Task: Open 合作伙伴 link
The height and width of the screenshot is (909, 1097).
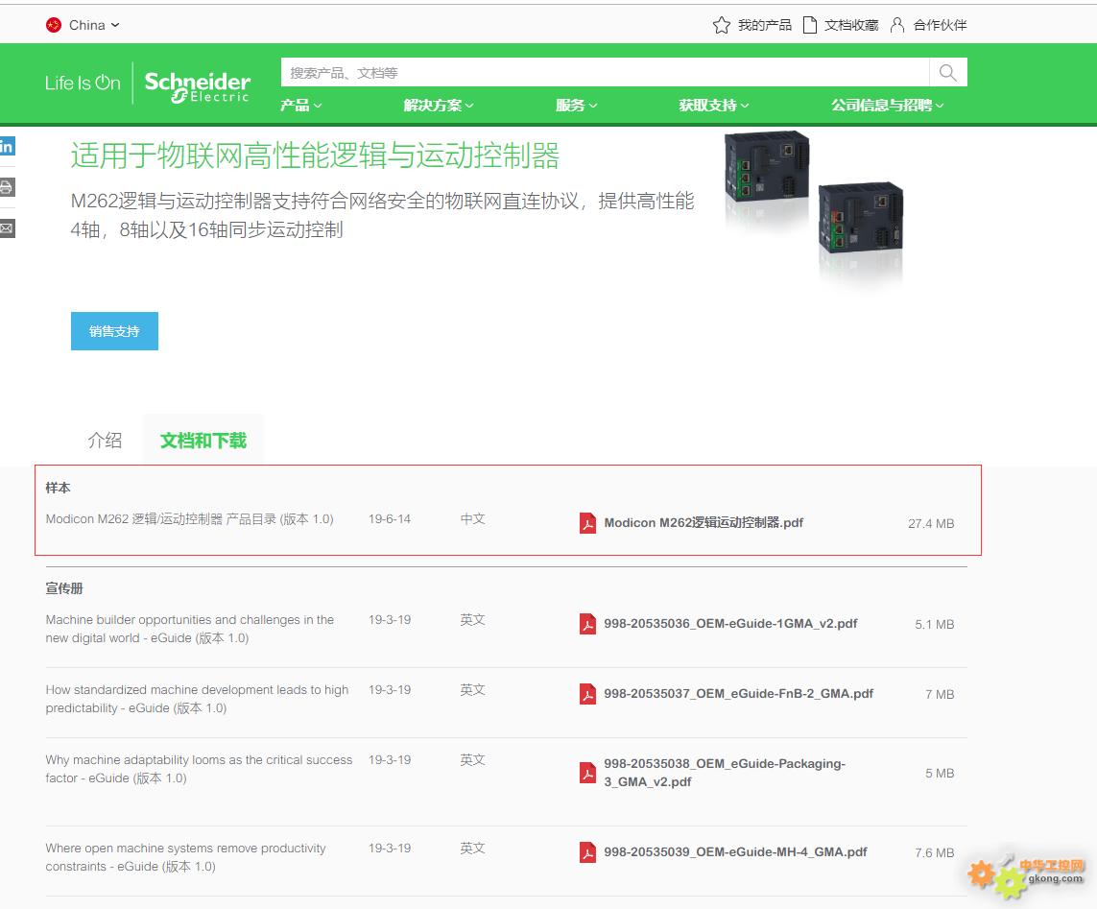Action: 941,25
